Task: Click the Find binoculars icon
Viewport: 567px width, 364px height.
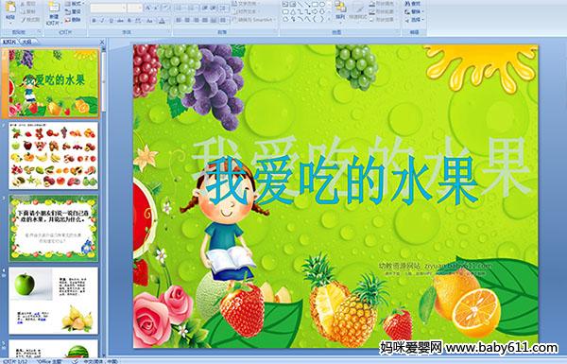Action: pyautogui.click(x=413, y=4)
